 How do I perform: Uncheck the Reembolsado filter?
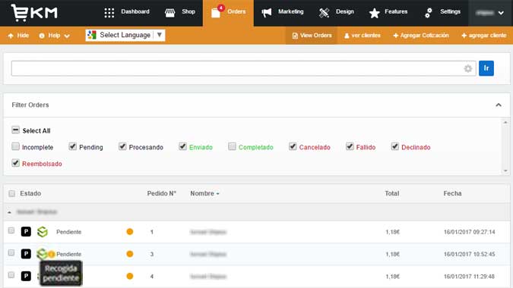pyautogui.click(x=15, y=162)
